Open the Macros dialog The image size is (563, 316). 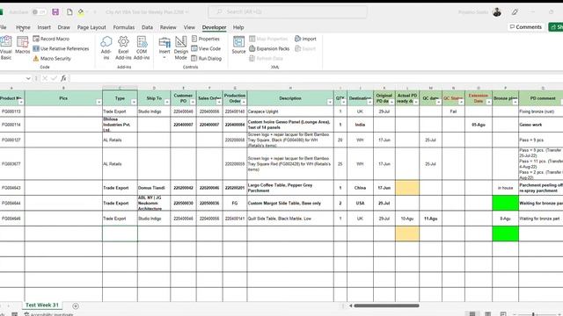23,46
